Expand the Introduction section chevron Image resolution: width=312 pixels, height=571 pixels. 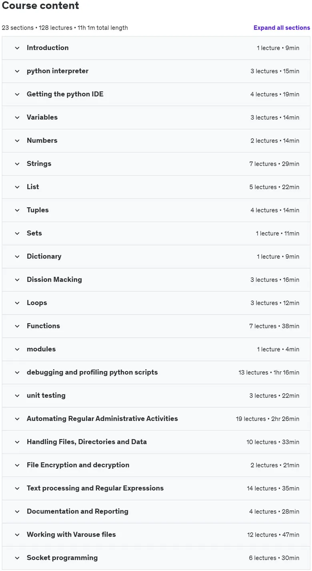pos(17,48)
